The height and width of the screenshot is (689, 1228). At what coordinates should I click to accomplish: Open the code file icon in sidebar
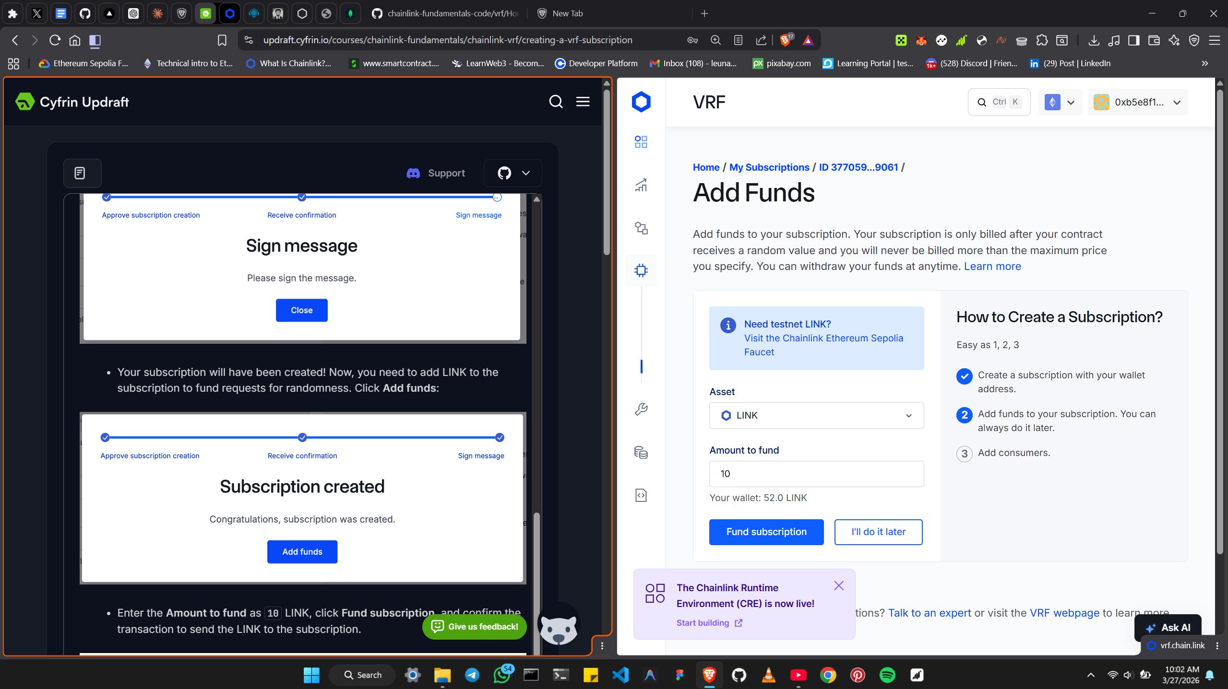[x=641, y=495]
